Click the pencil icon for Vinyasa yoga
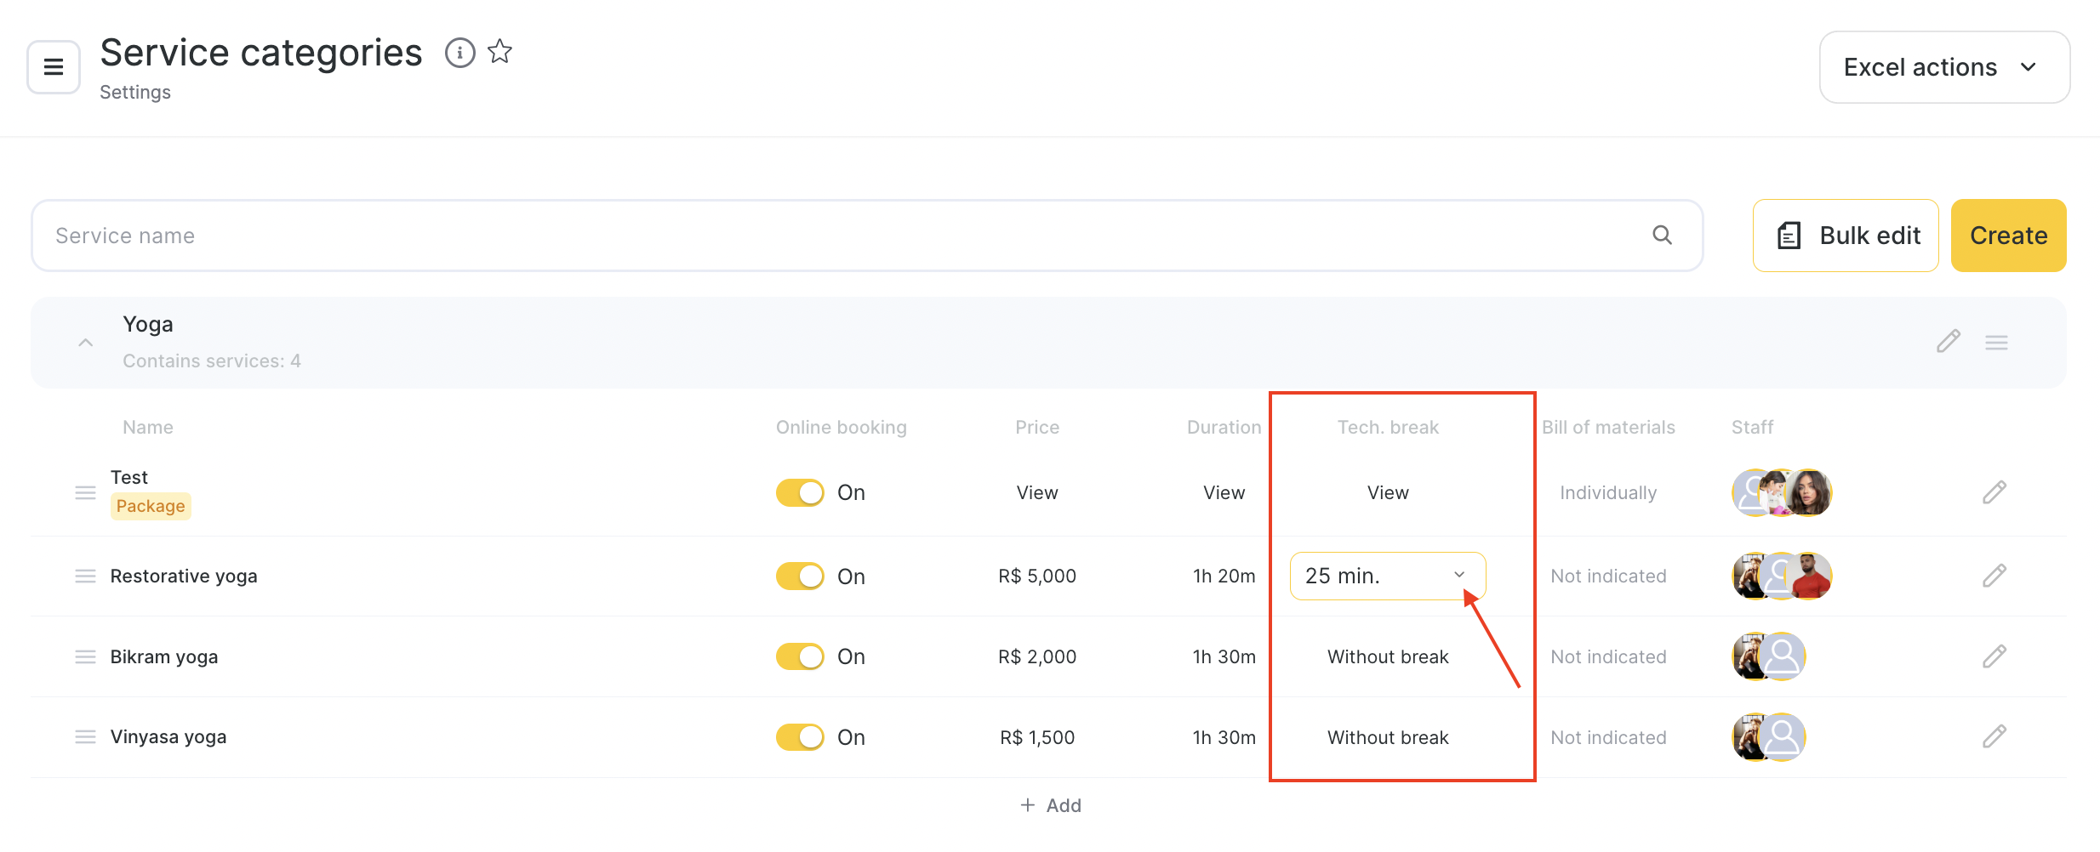This screenshot has width=2100, height=852. pyautogui.click(x=1994, y=737)
